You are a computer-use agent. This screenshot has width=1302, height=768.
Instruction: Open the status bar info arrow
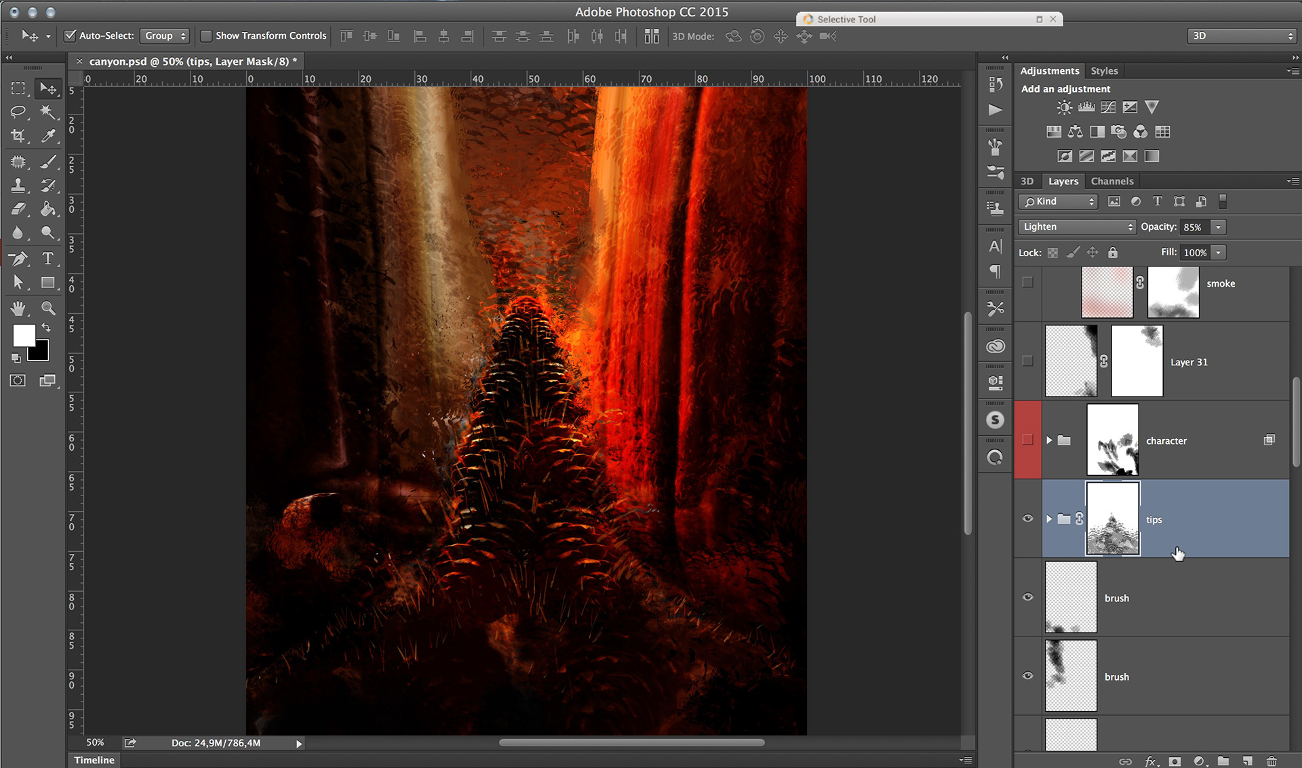(298, 744)
